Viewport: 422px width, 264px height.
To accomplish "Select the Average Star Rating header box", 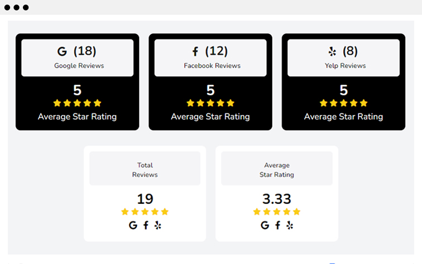I will (277, 169).
